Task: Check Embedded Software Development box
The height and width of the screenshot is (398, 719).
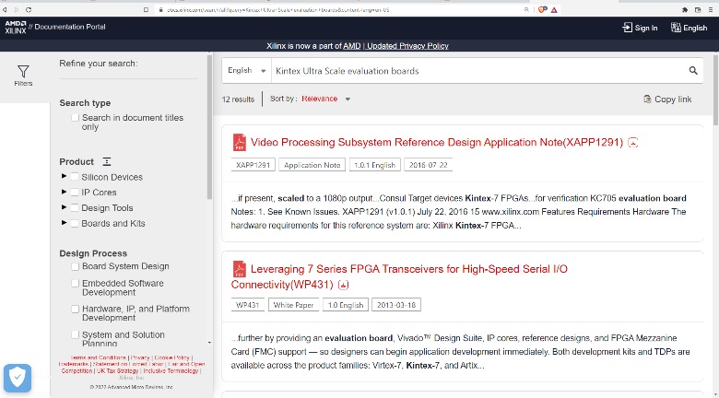Action: [x=76, y=284]
